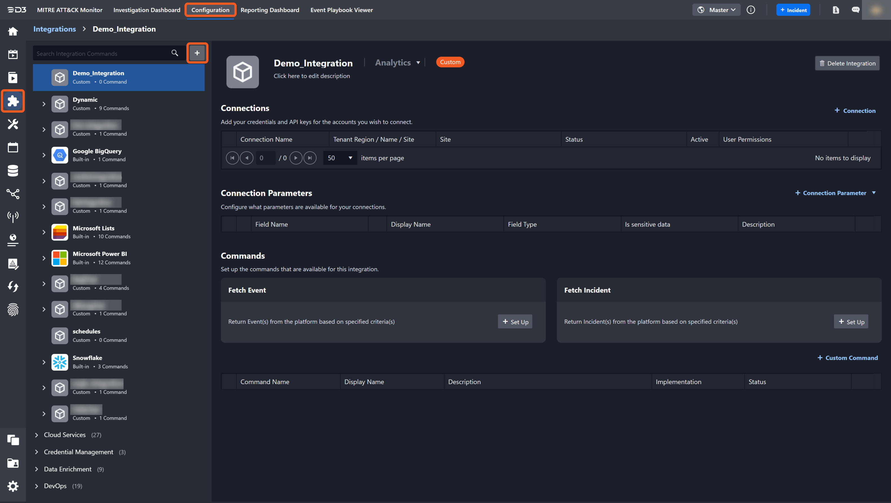Open the items per page dropdown

pos(340,158)
